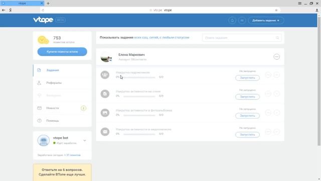
Task: Open three-dot options for photo albums task
Action: (268, 113)
